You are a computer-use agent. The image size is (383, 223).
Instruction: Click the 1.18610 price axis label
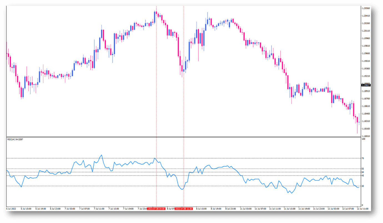366,106
